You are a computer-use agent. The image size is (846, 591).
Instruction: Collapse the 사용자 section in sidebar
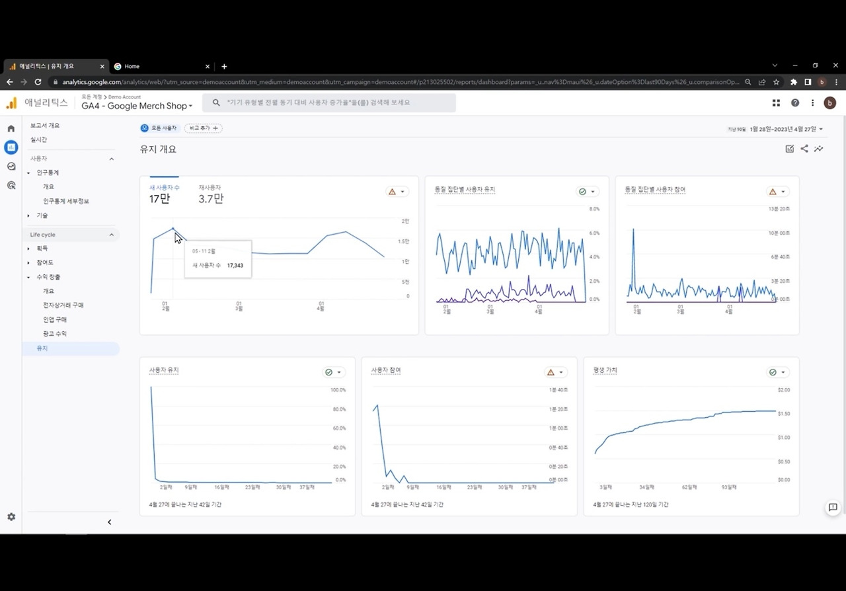pyautogui.click(x=111, y=159)
